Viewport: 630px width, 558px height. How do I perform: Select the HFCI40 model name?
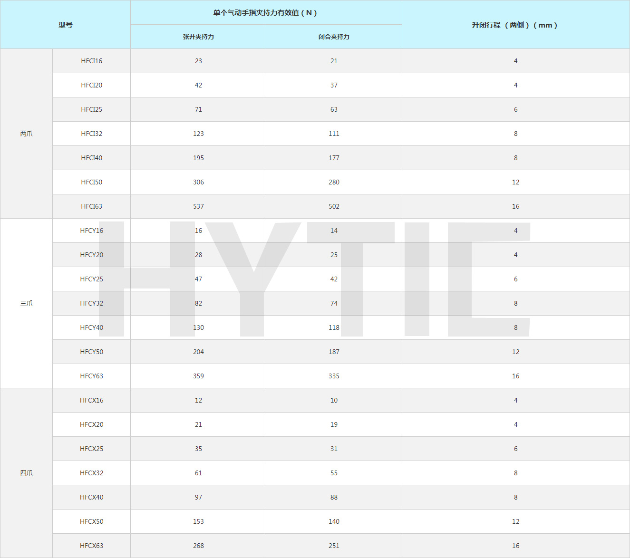pos(91,158)
